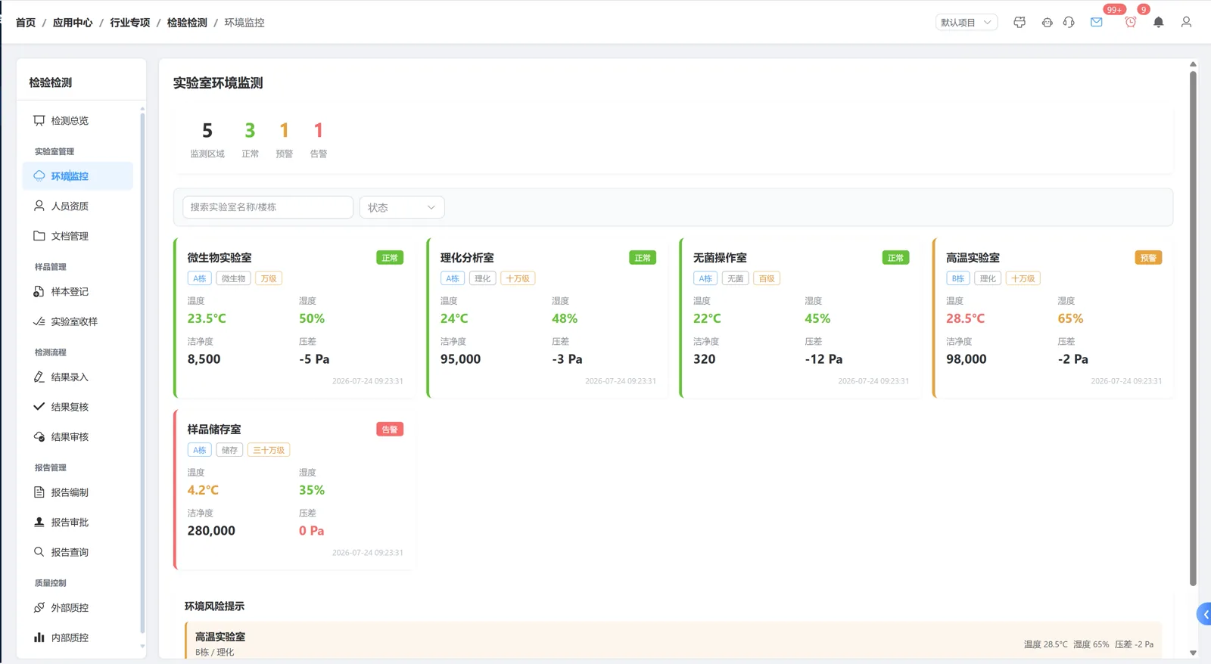Click the 实验室收样 sidebar icon
Image resolution: width=1211 pixels, height=664 pixels.
coord(39,321)
